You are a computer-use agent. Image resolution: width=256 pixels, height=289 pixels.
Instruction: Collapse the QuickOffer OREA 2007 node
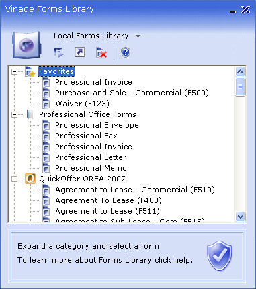(14, 179)
